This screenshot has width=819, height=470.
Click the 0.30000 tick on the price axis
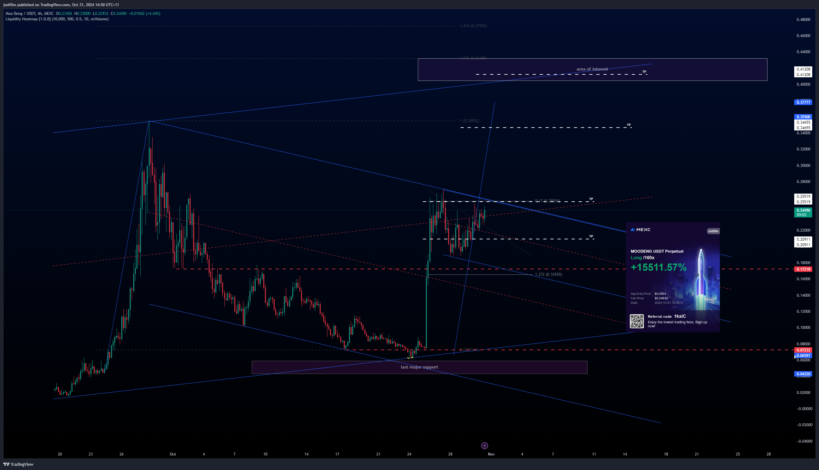(x=803, y=166)
